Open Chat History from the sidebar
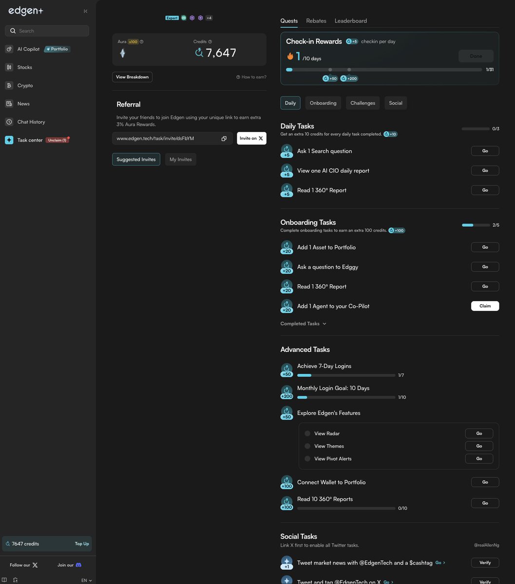The height and width of the screenshot is (584, 515). (x=30, y=122)
